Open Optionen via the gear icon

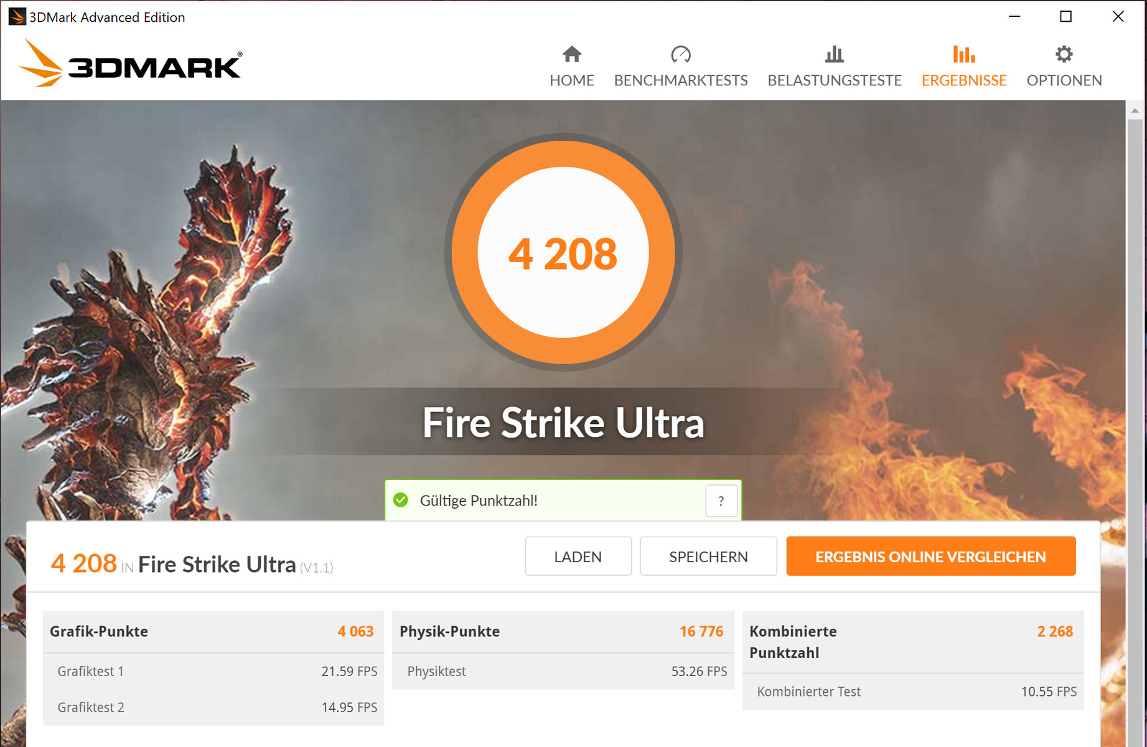1064,54
